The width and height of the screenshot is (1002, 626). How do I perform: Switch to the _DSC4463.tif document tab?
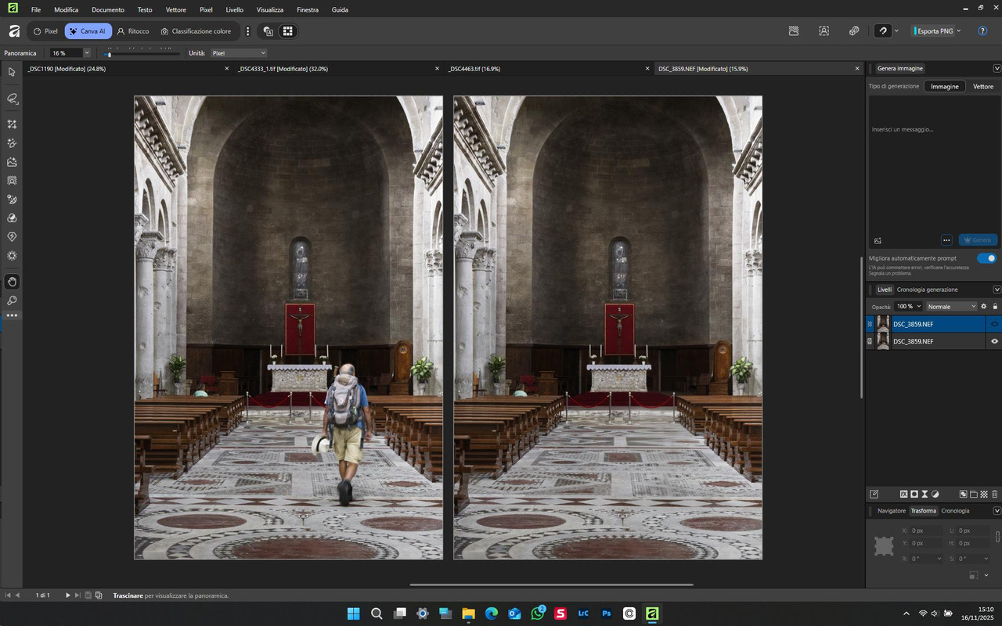tap(474, 69)
